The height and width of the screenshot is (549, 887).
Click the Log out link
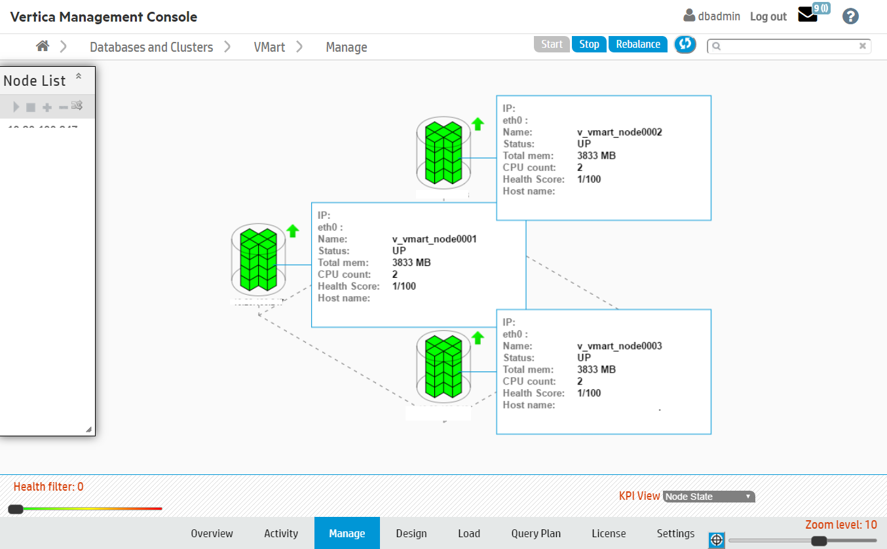(x=768, y=16)
